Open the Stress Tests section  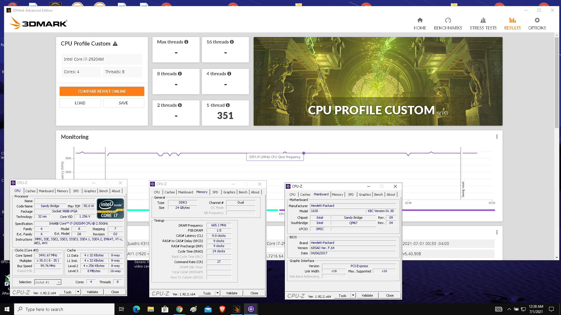click(483, 24)
